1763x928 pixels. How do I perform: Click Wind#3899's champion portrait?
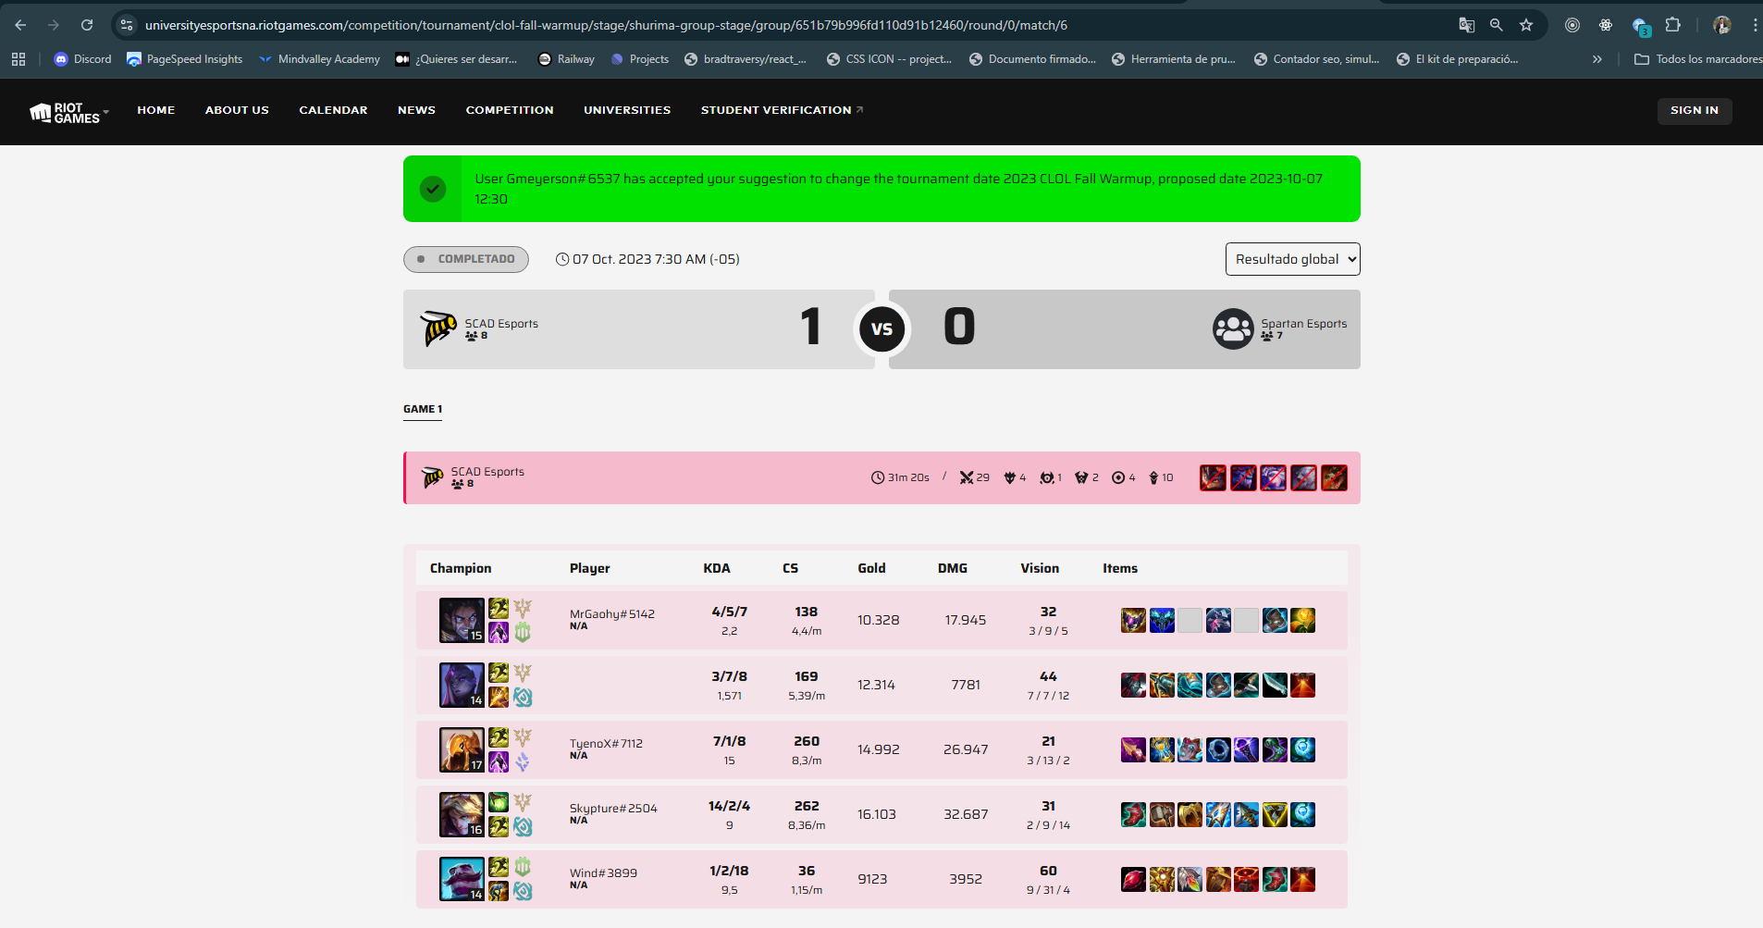pyautogui.click(x=462, y=879)
